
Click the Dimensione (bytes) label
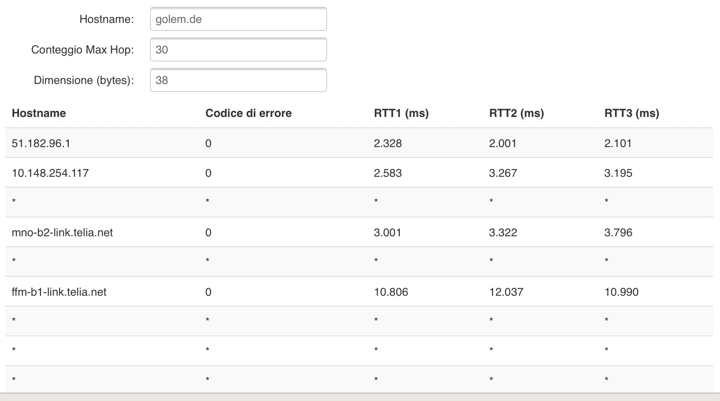click(84, 80)
